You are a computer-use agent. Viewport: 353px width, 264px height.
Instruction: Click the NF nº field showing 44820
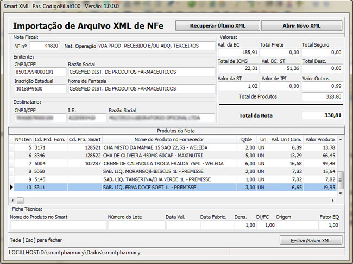[45, 46]
